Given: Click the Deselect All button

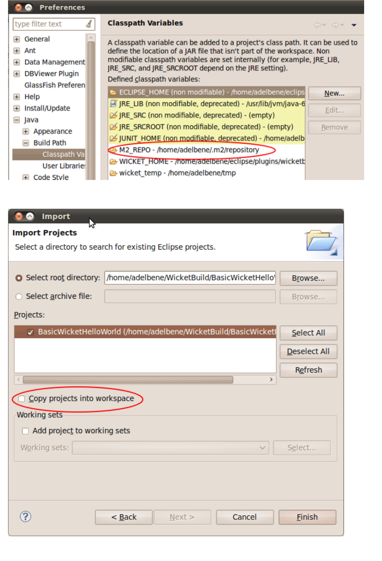Looking at the screenshot, I should (308, 352).
